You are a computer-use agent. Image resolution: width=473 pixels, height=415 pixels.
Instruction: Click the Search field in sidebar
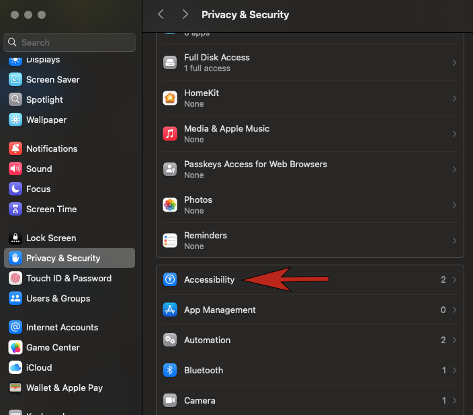(70, 42)
